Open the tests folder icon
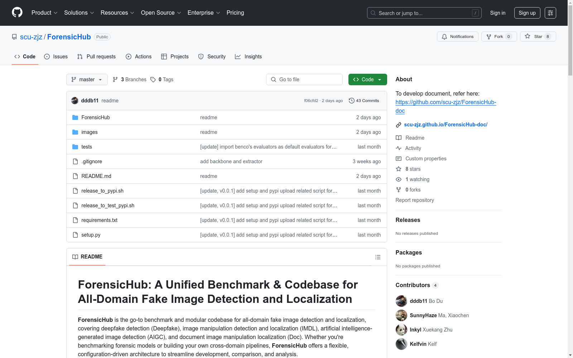573x358 pixels. click(x=75, y=147)
